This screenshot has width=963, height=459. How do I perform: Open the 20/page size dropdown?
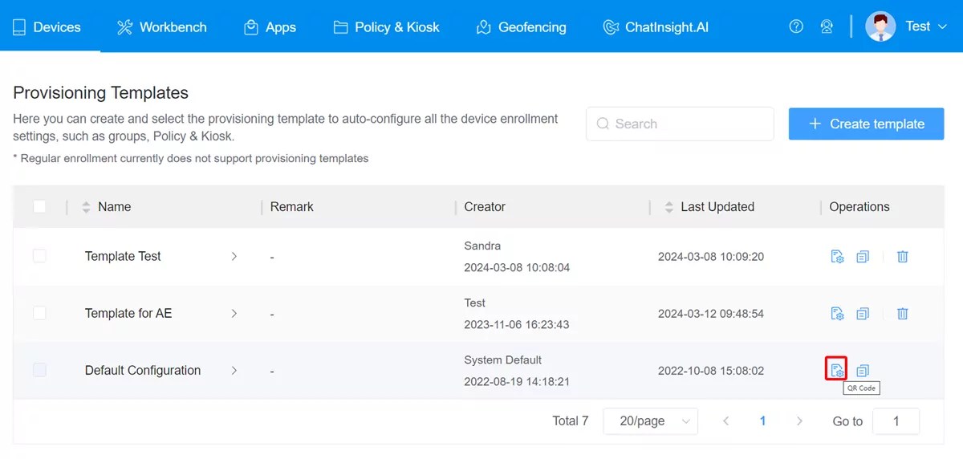point(650,421)
